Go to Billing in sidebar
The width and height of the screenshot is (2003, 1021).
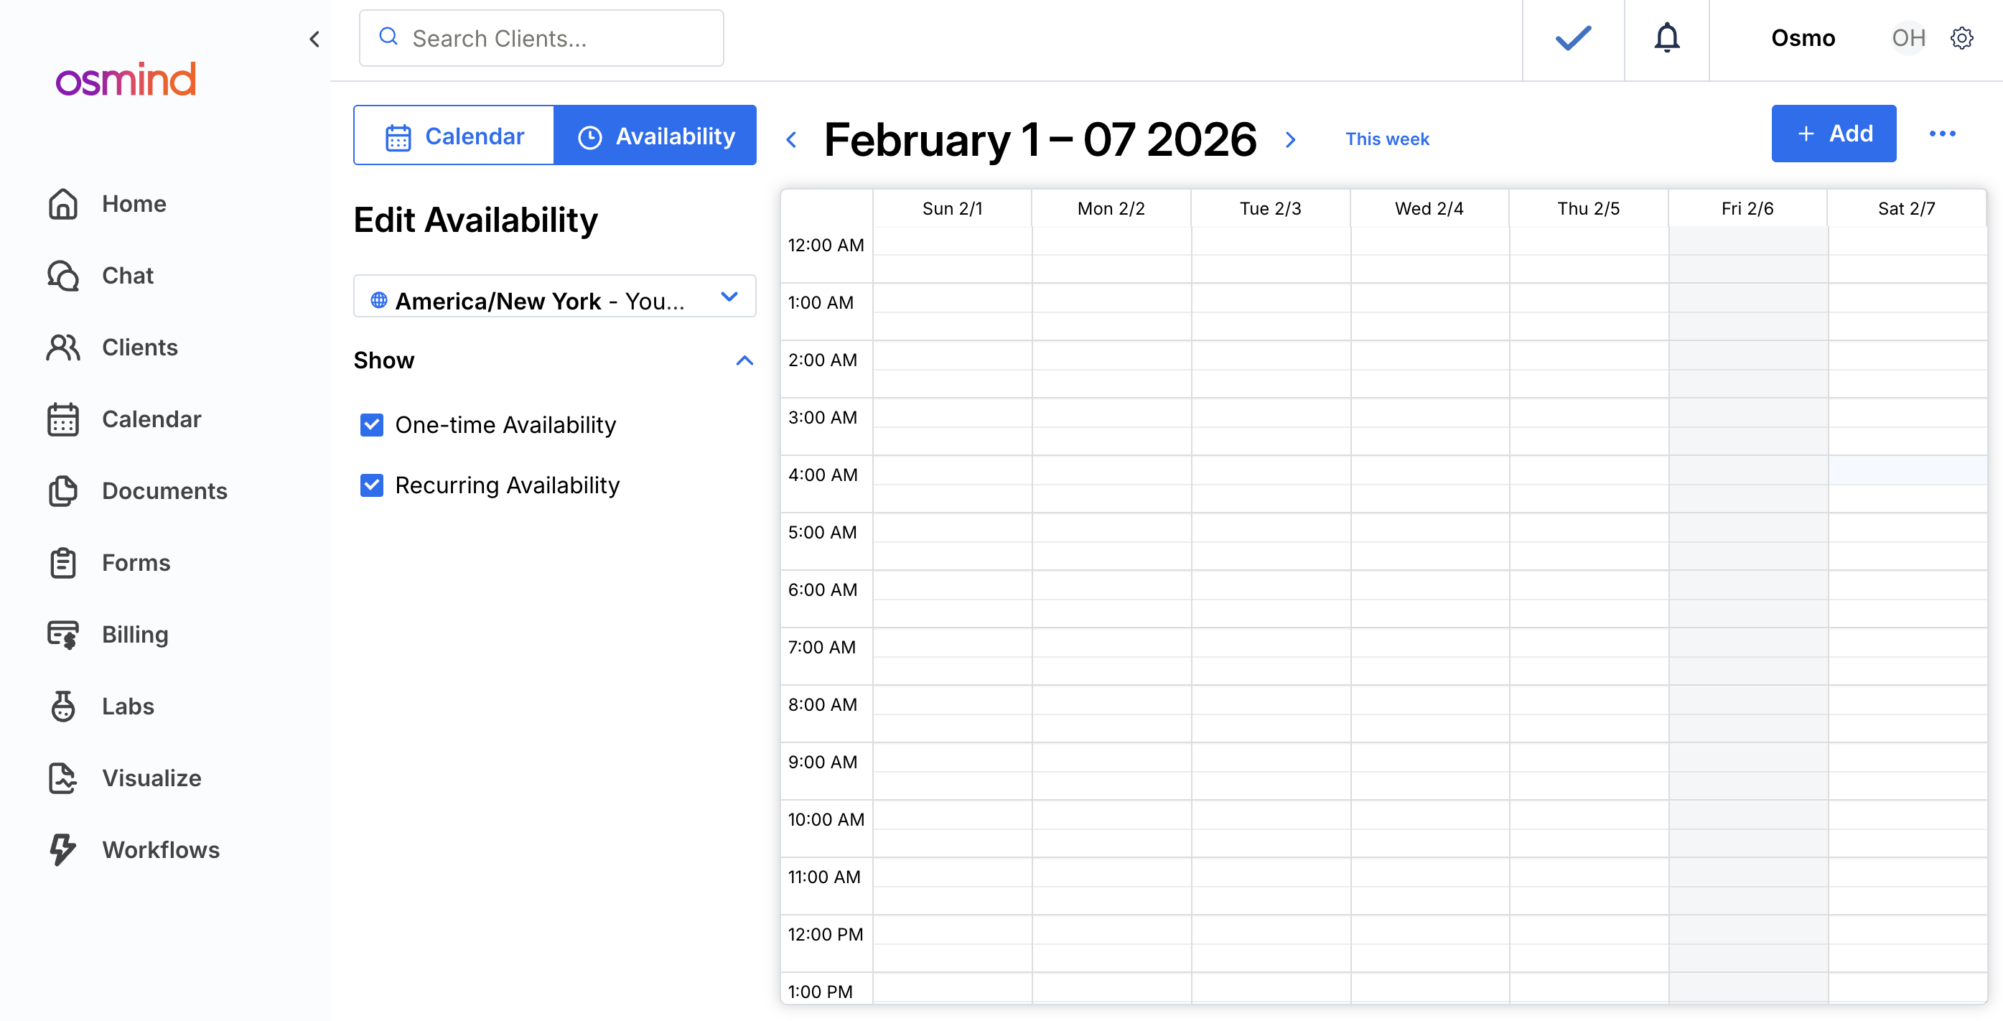click(x=135, y=635)
